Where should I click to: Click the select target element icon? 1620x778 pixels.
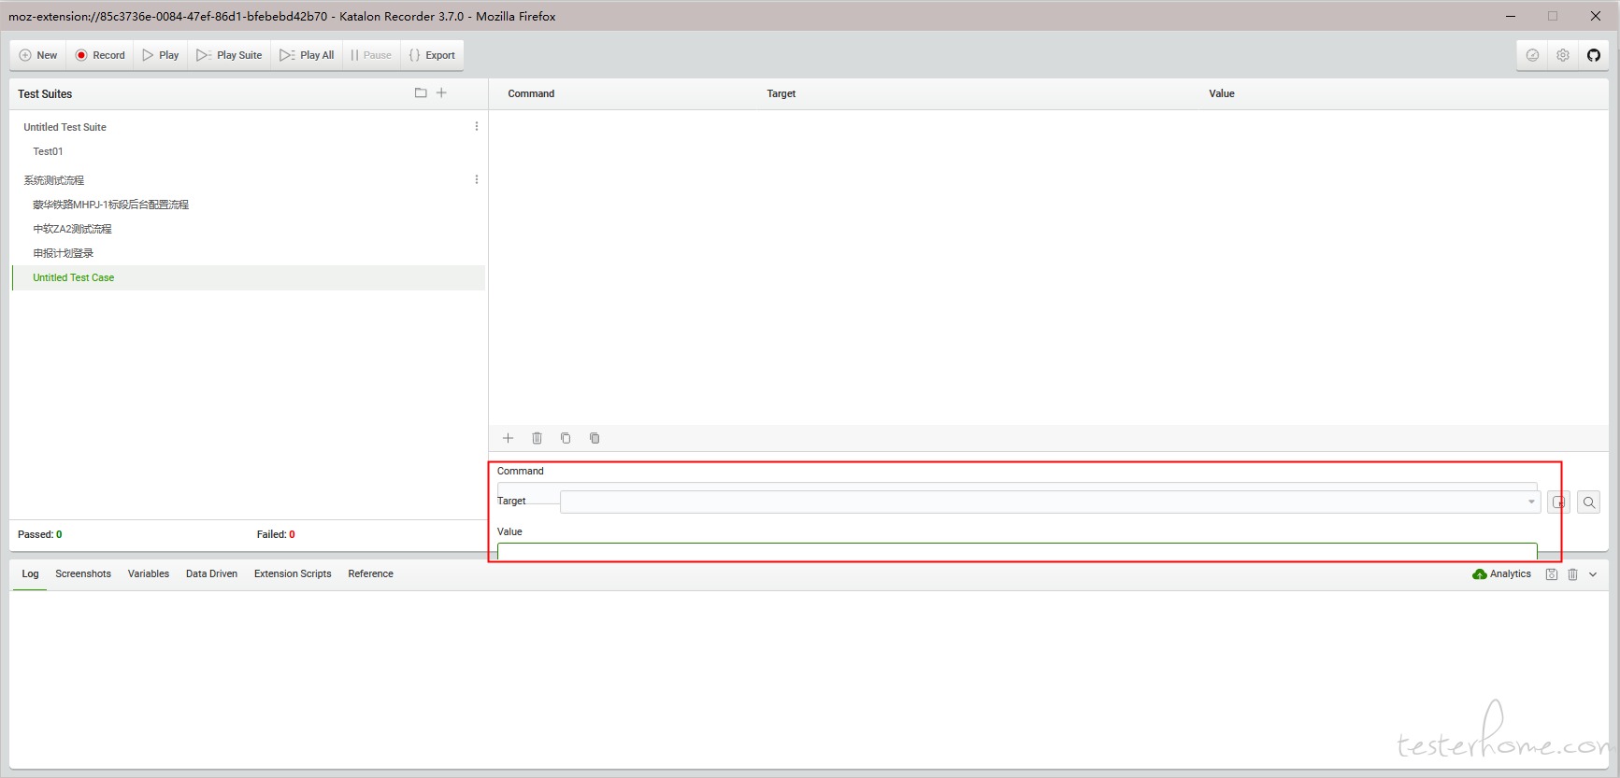(1558, 502)
